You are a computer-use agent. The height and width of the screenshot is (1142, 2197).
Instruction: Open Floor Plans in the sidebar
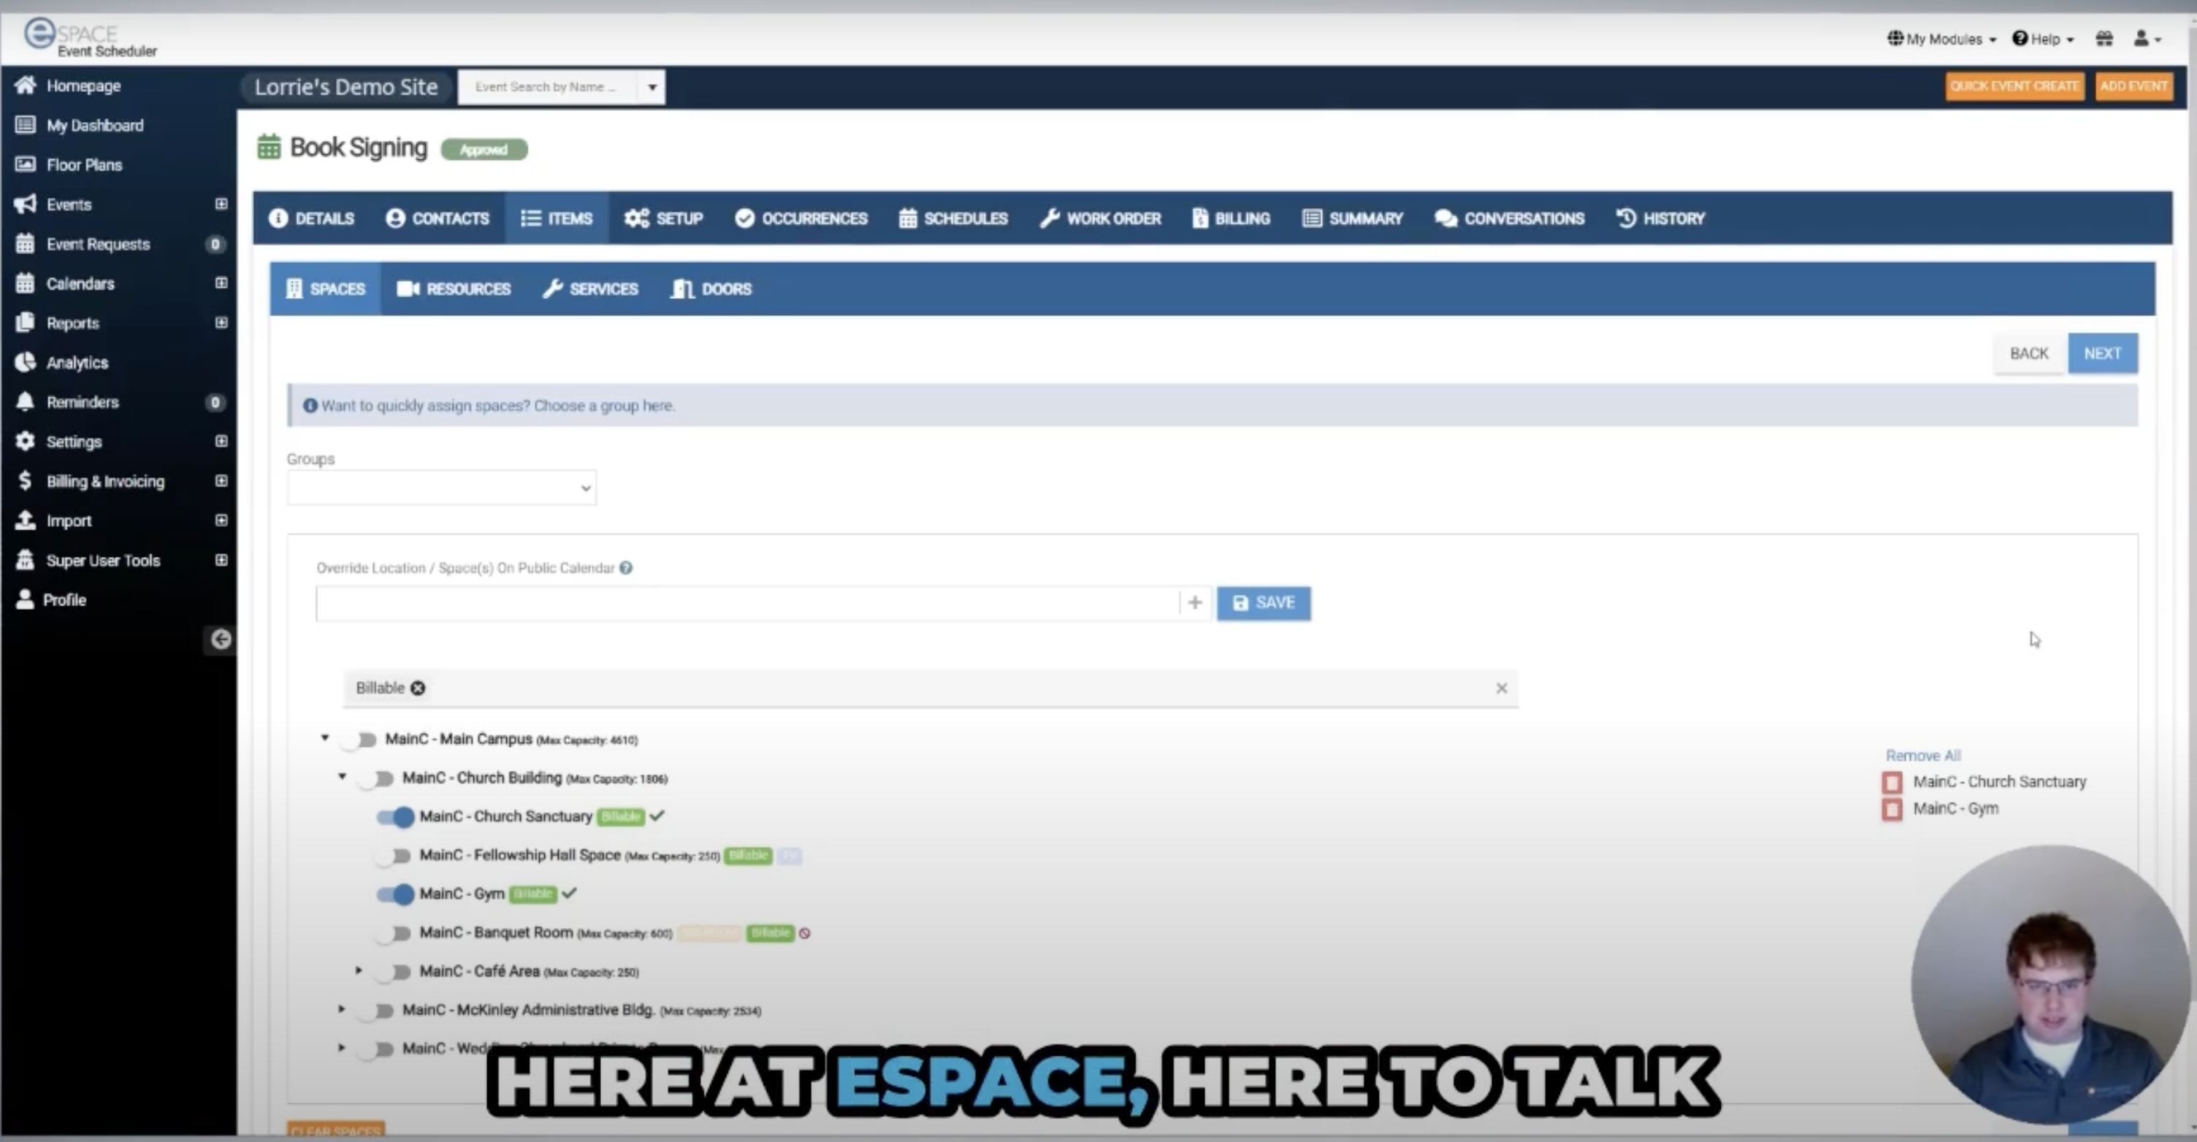(x=83, y=164)
